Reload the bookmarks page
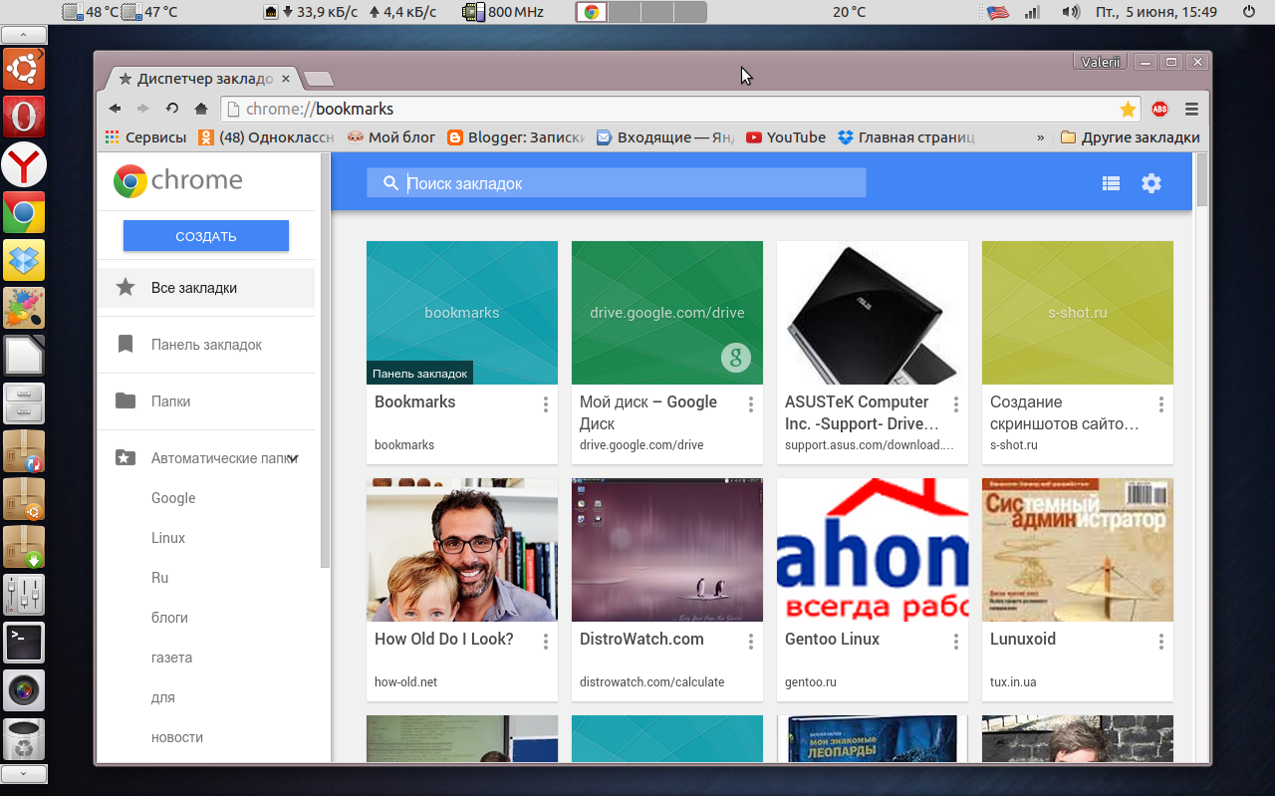 click(172, 109)
